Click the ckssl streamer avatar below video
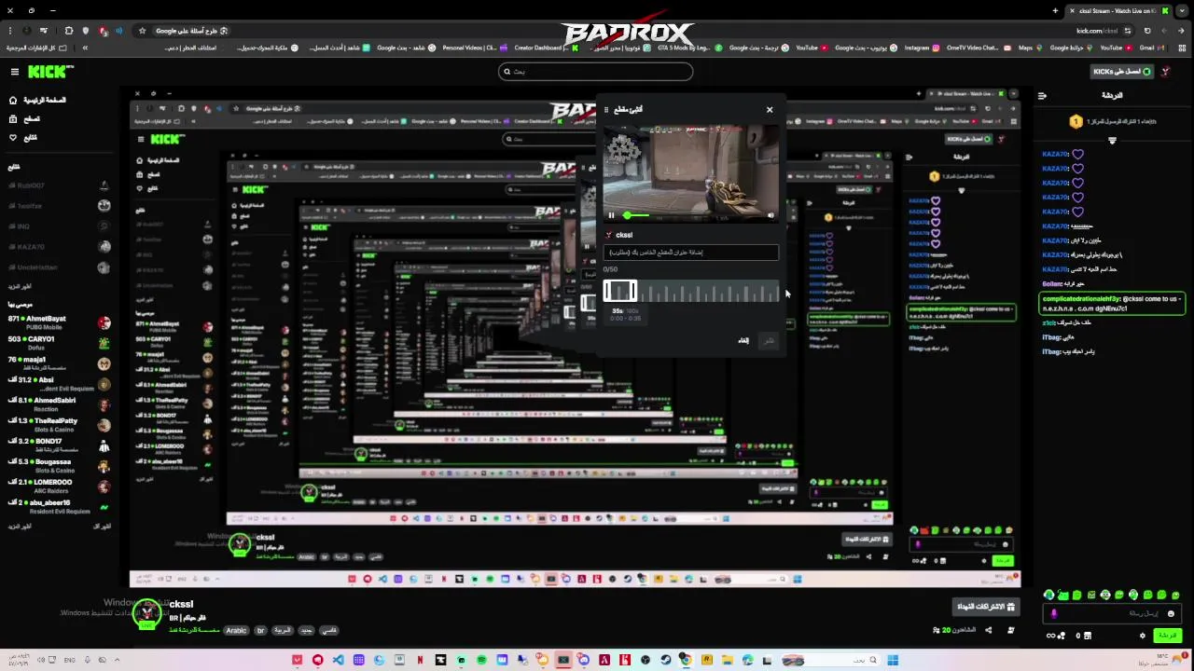The width and height of the screenshot is (1194, 671). tap(146, 612)
